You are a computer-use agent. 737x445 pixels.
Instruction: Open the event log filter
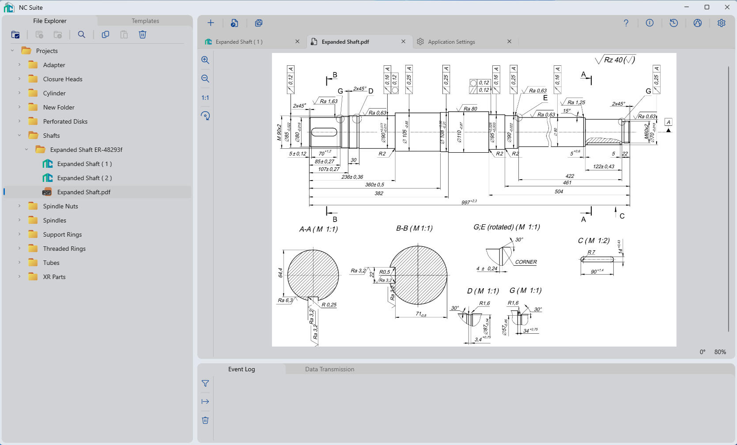[205, 384]
